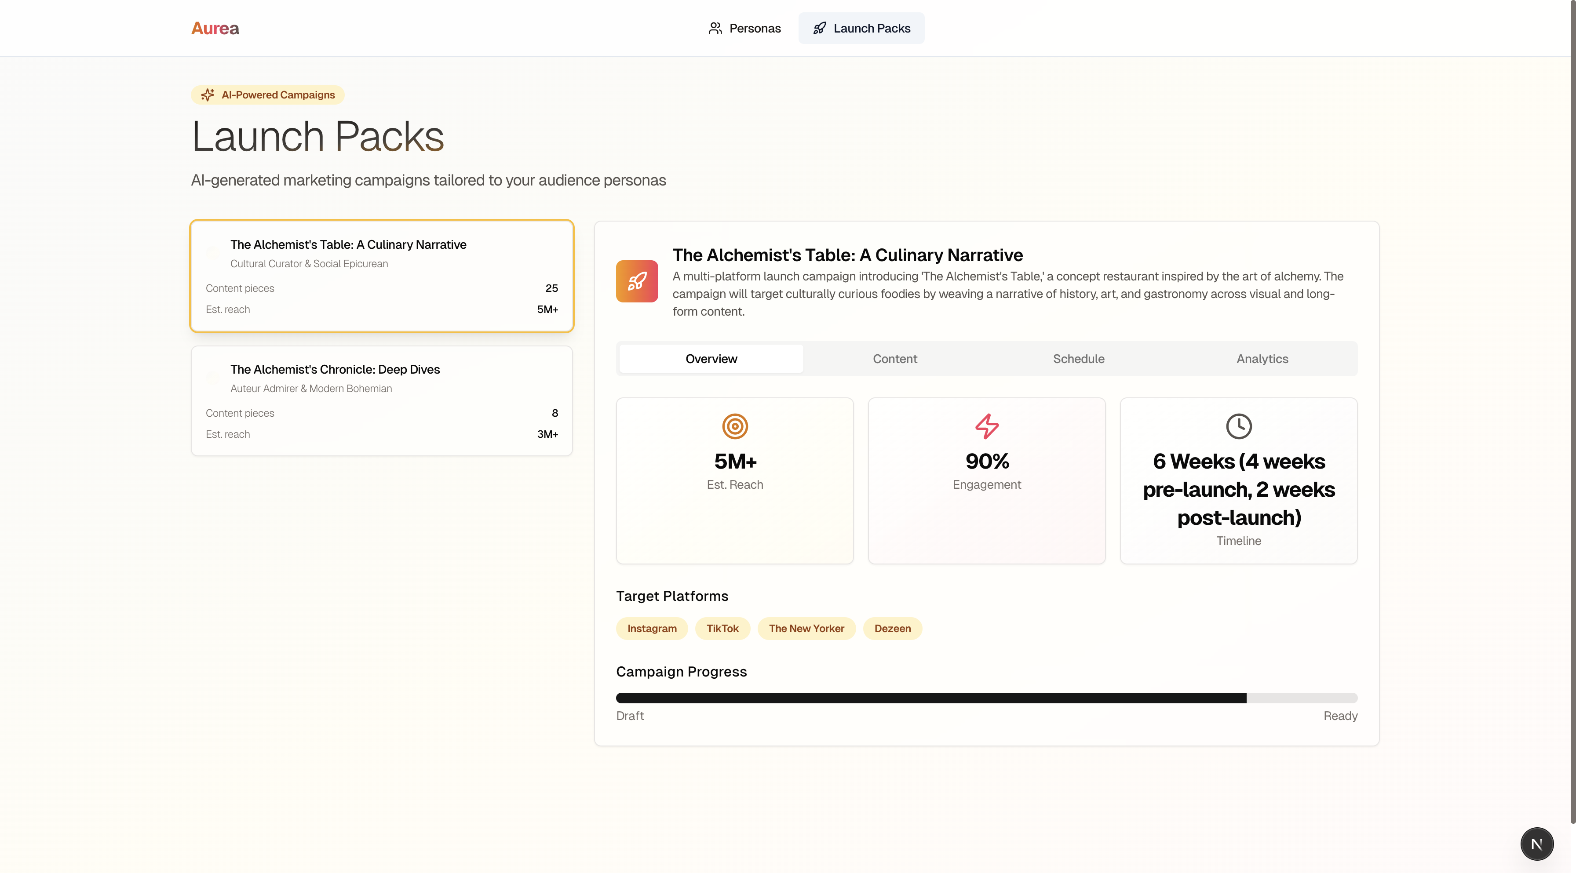Select the Overview tab
The image size is (1576, 873).
(x=711, y=359)
